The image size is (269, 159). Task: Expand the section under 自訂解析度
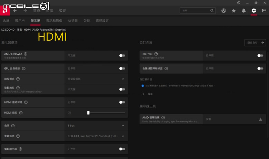coord(143,94)
